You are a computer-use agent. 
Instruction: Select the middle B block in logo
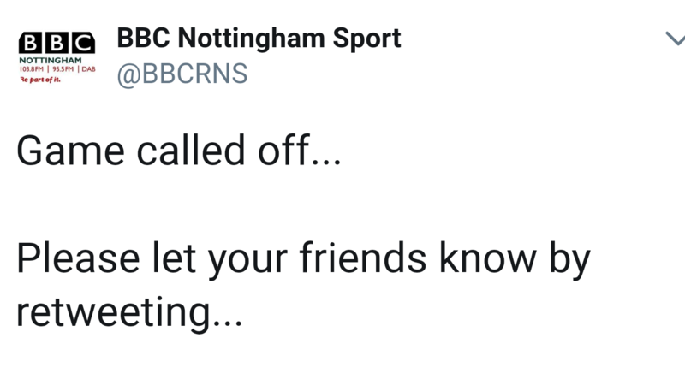pyautogui.click(x=57, y=43)
